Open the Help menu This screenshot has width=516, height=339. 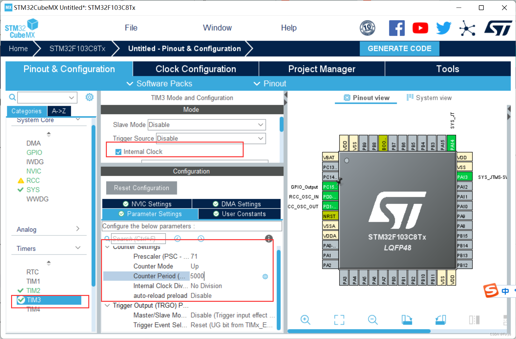289,28
